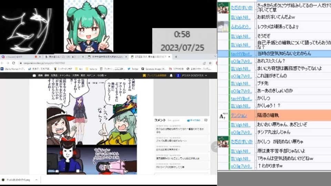Open the kiri bookmark folder
The width and height of the screenshot is (331, 186).
point(79,69)
